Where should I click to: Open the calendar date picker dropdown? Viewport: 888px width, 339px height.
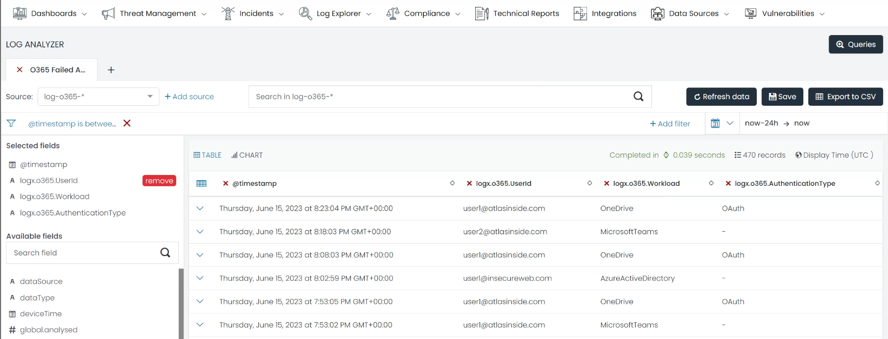[x=722, y=123]
